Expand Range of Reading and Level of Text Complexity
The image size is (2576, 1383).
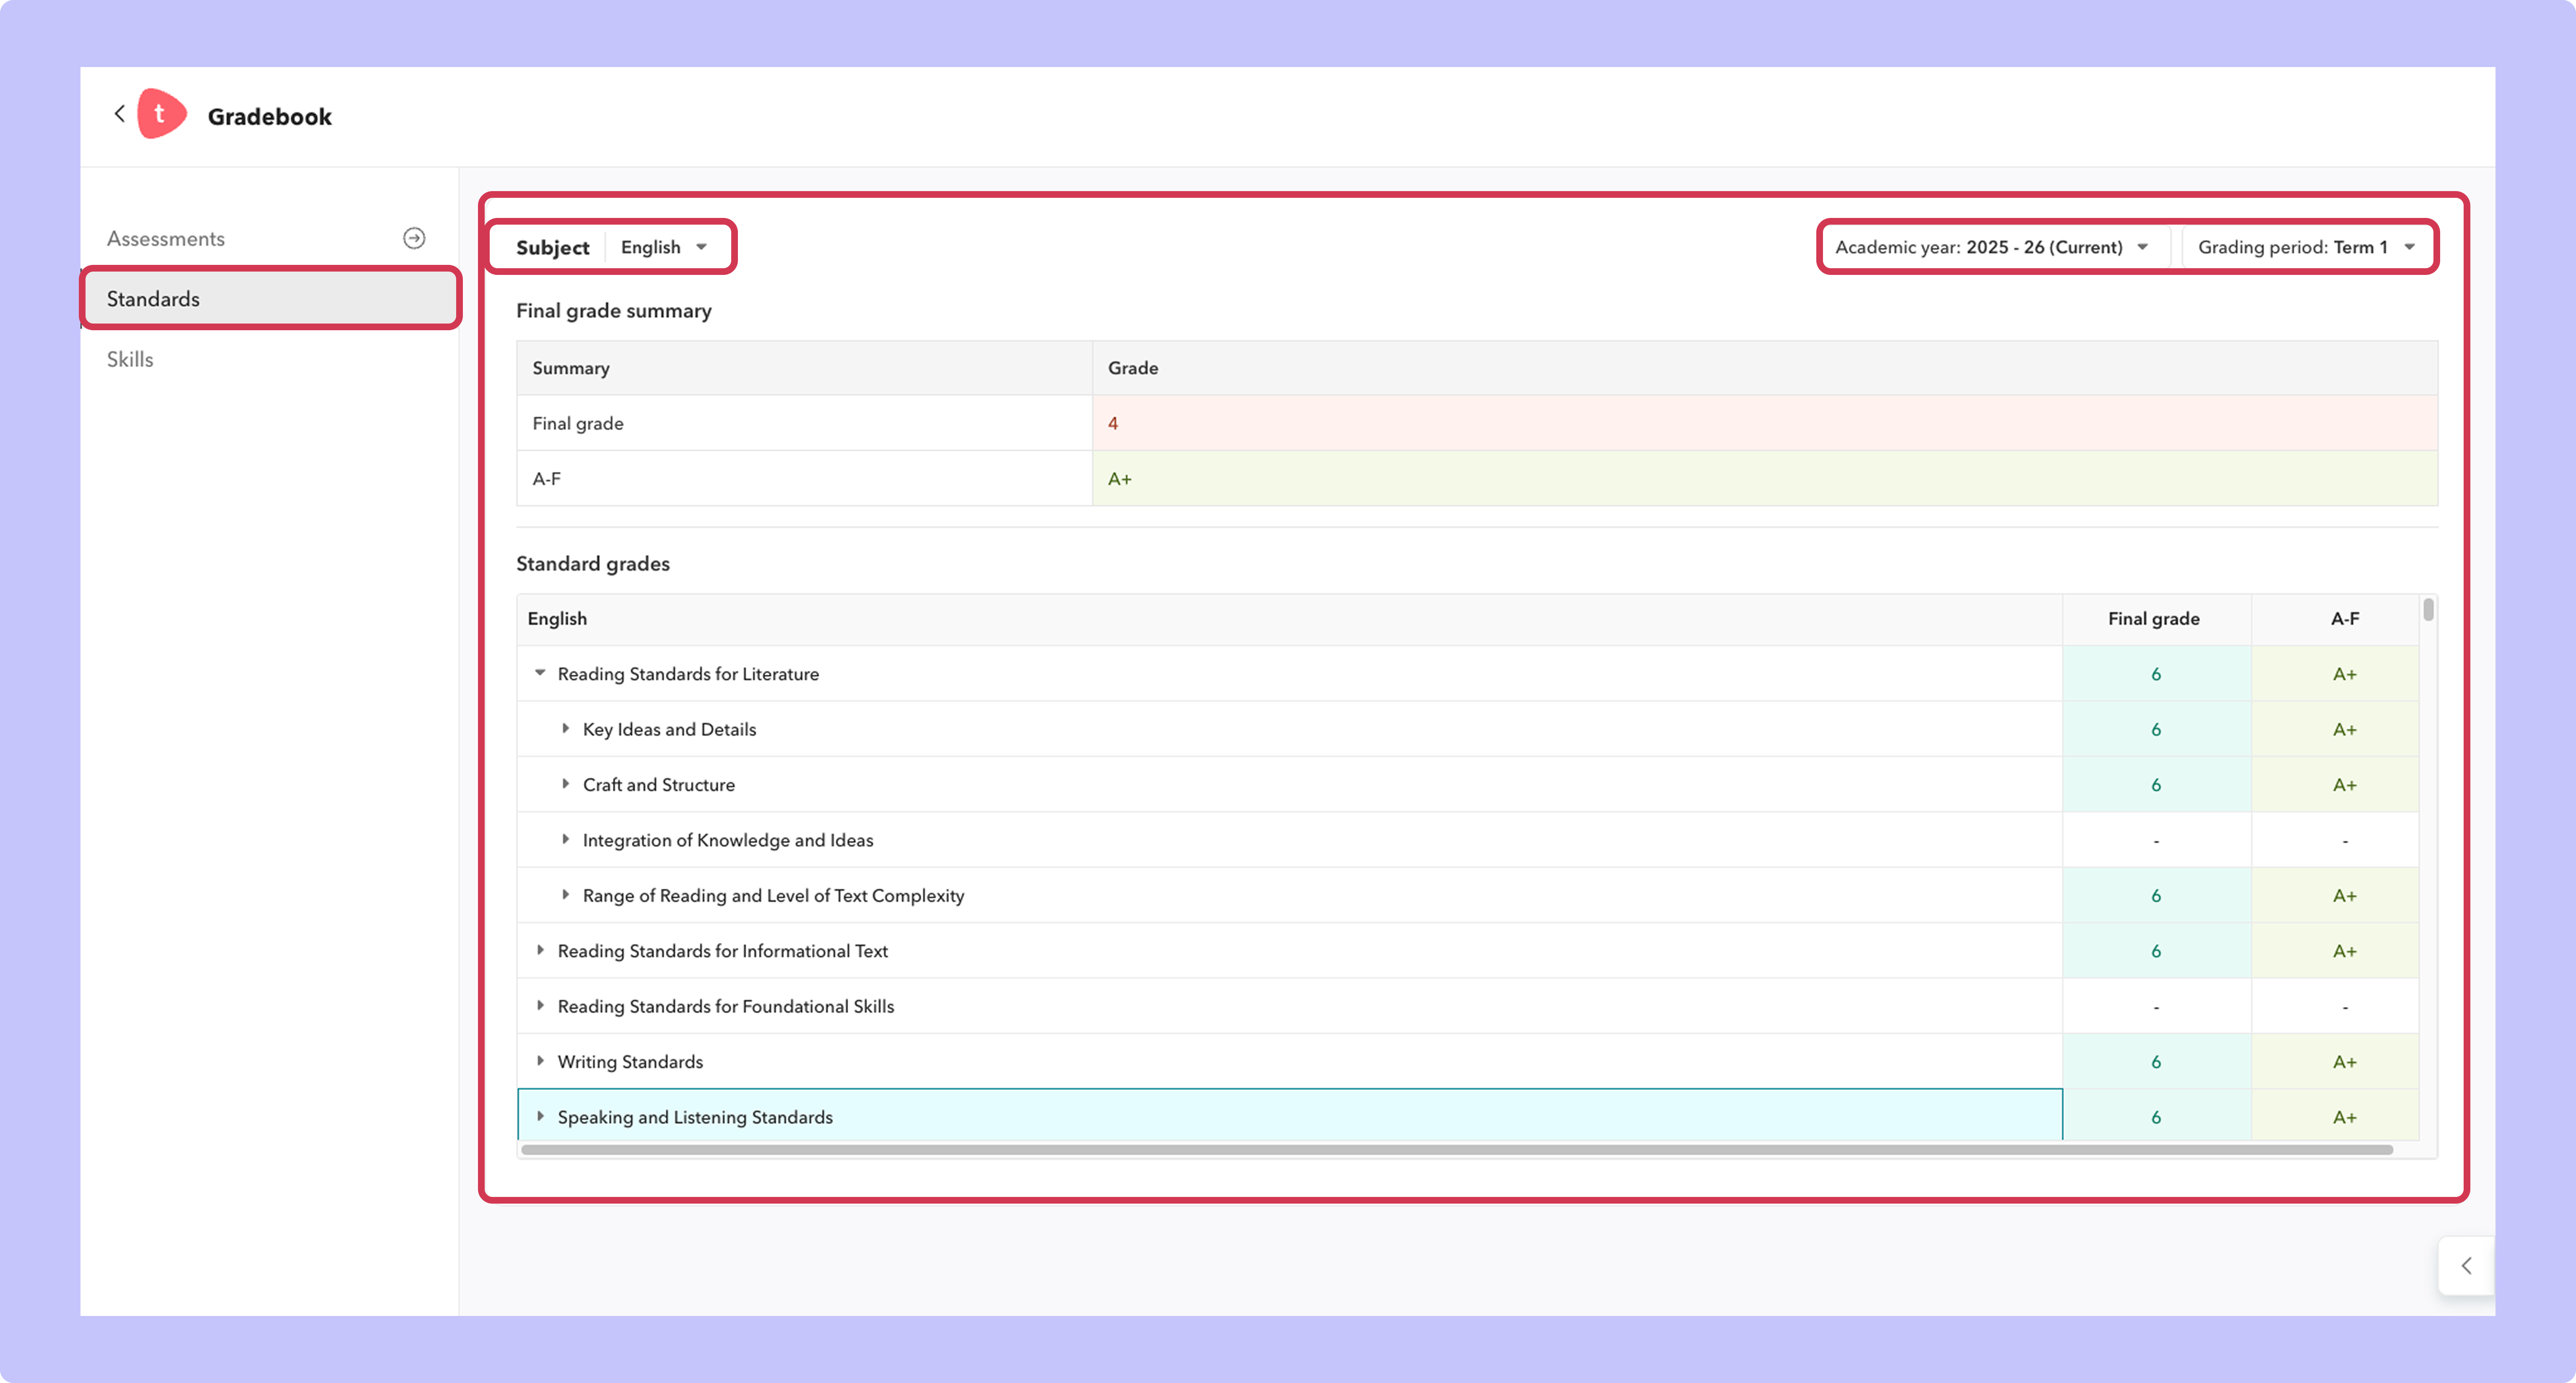coord(565,895)
